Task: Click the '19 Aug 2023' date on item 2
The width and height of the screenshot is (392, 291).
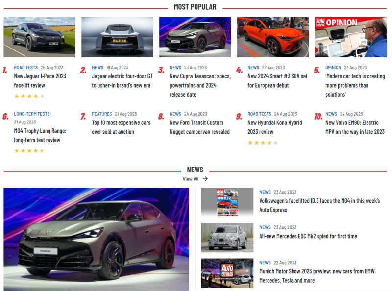Action: point(117,67)
